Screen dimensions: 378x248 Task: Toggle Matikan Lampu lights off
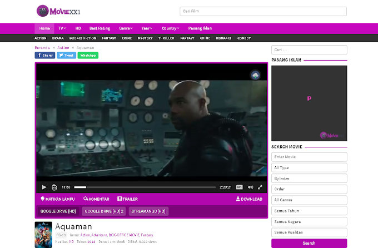pos(58,199)
